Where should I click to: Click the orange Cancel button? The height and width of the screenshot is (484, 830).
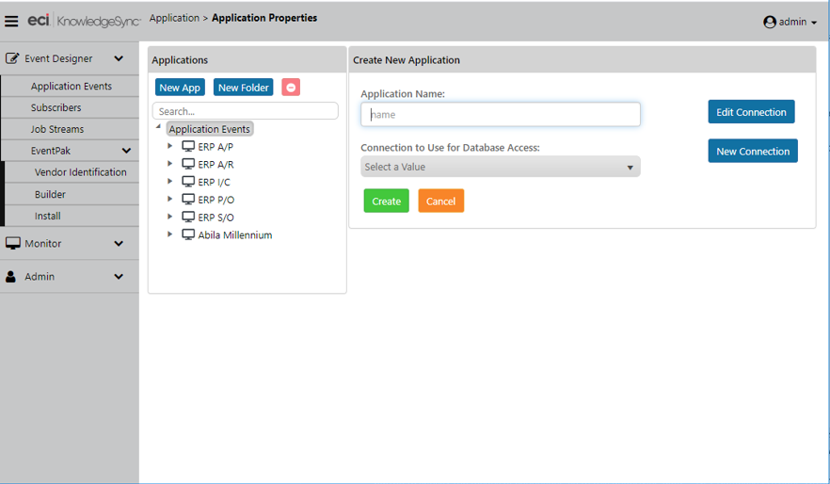[441, 201]
